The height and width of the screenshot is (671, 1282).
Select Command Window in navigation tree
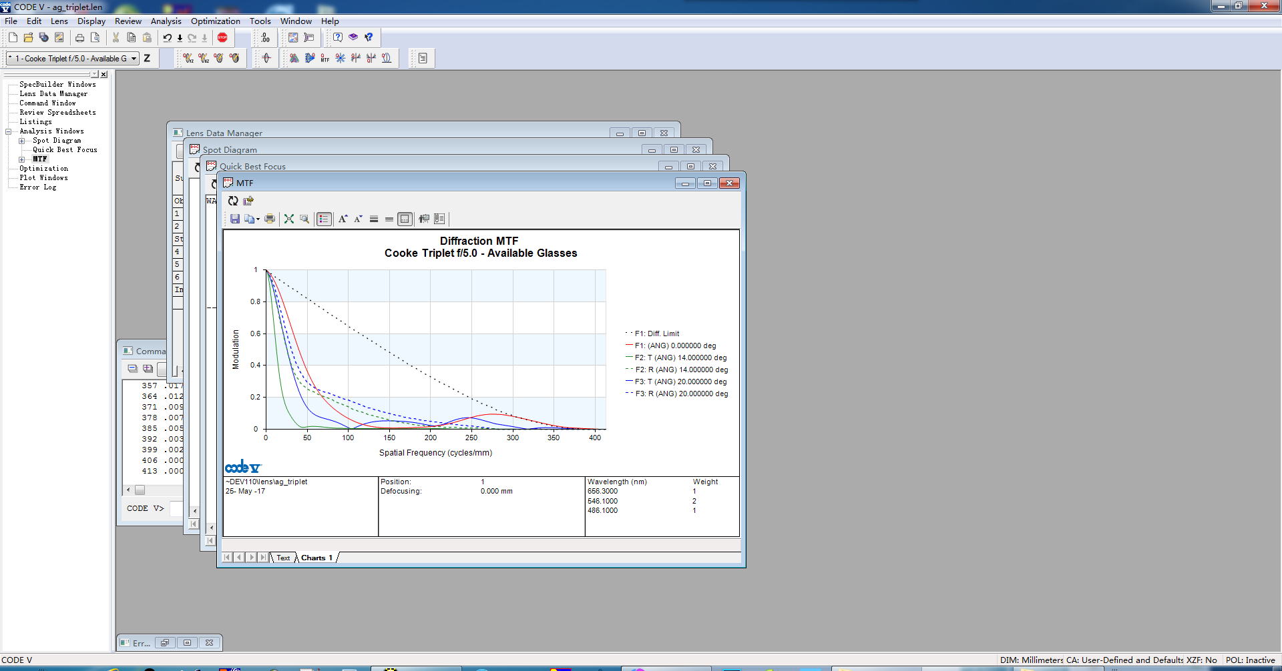(x=47, y=103)
